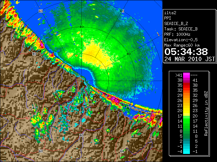Select the 'SEAICE_B_Z' product name
Image resolution: width=217 pixels, height=162 pixels.
pos(176,24)
